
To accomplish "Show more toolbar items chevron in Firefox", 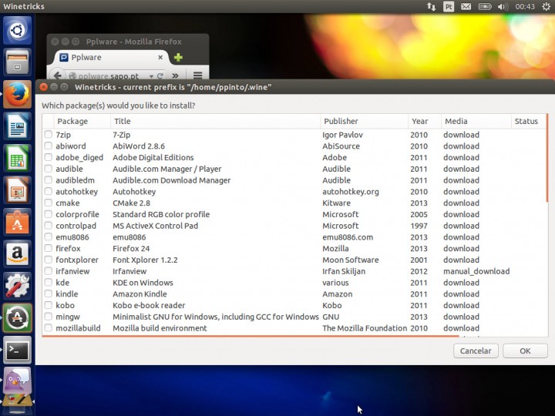I will pos(175,75).
